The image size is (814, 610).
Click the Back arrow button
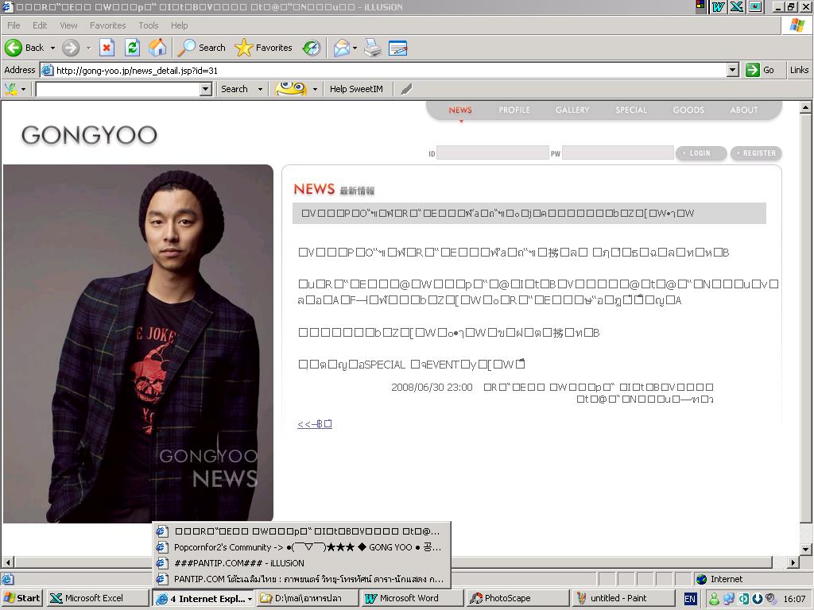[x=14, y=48]
